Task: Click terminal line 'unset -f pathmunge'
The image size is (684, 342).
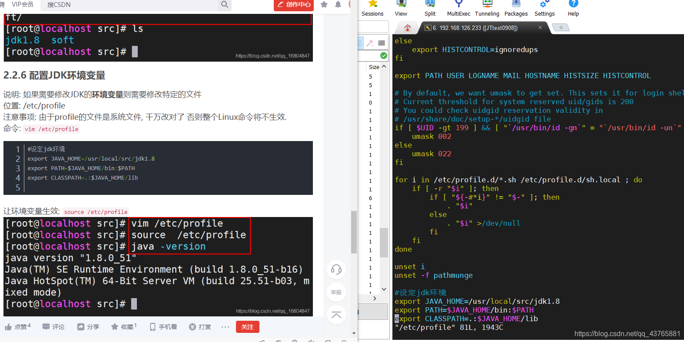Action: point(433,275)
